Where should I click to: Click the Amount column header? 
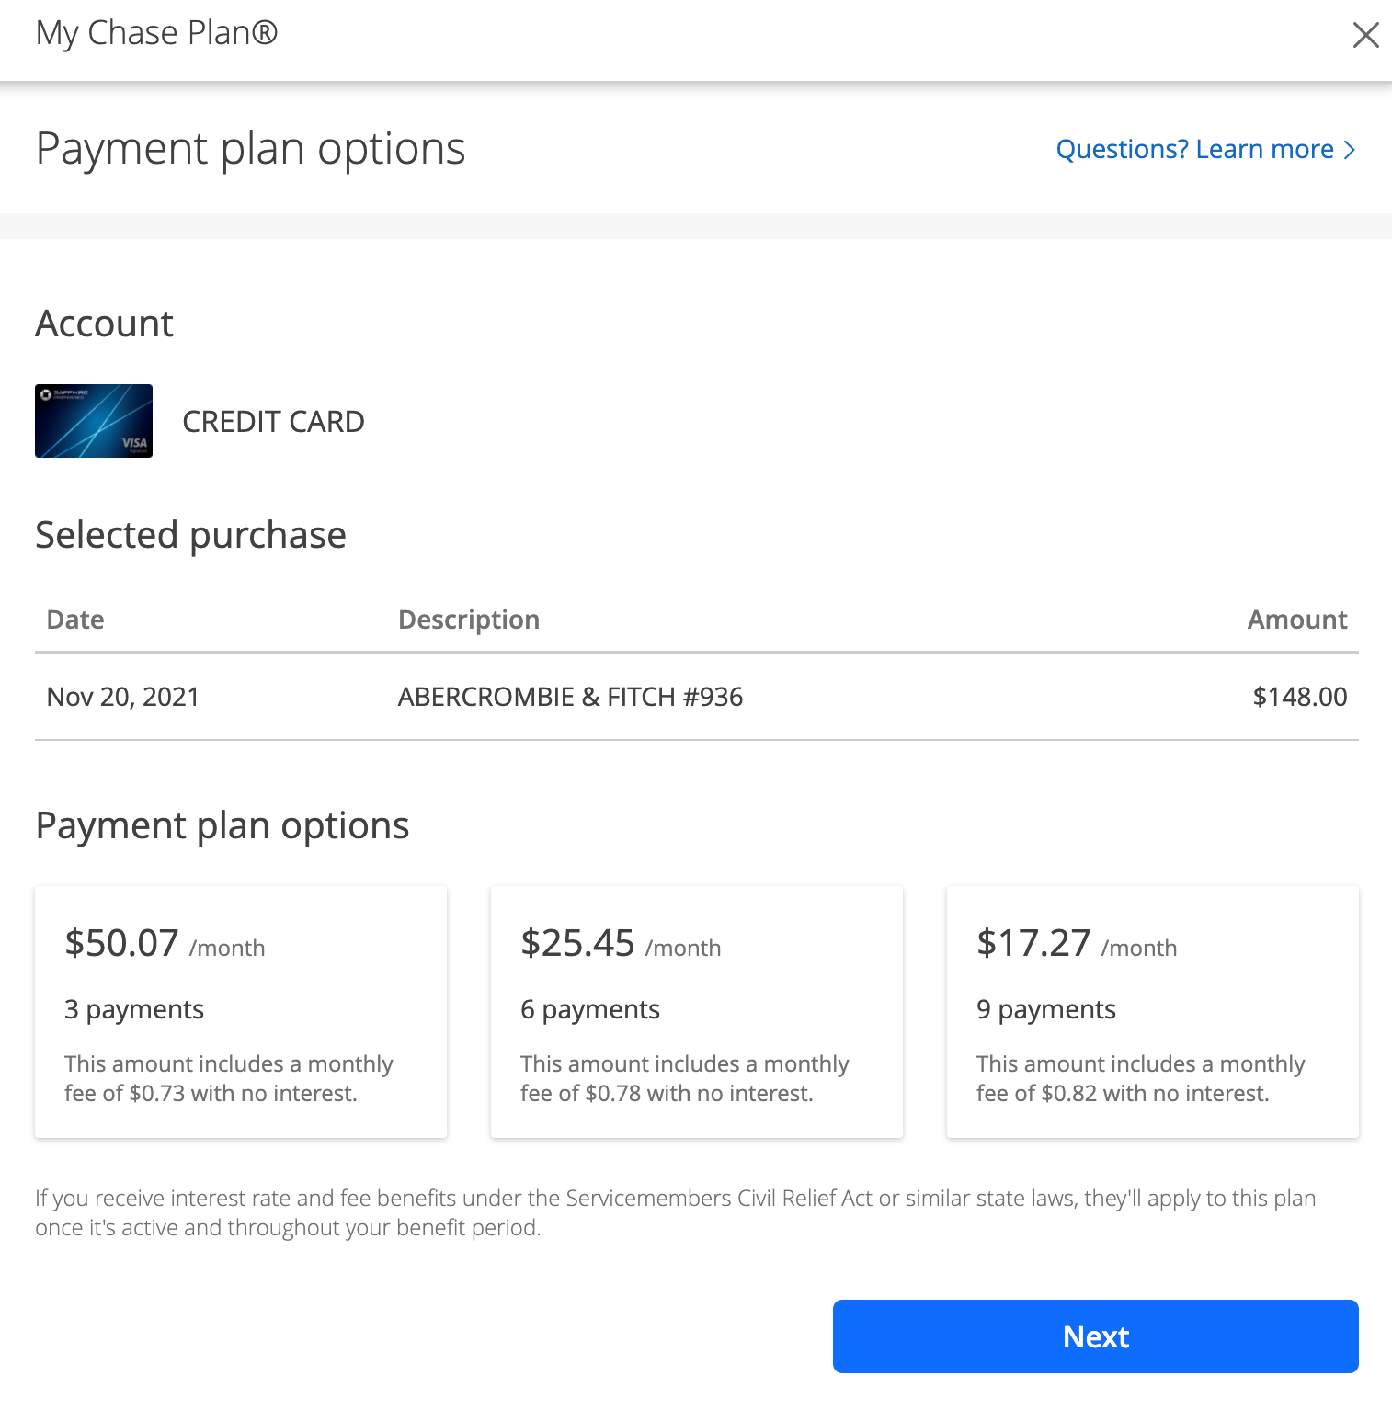tap(1297, 620)
